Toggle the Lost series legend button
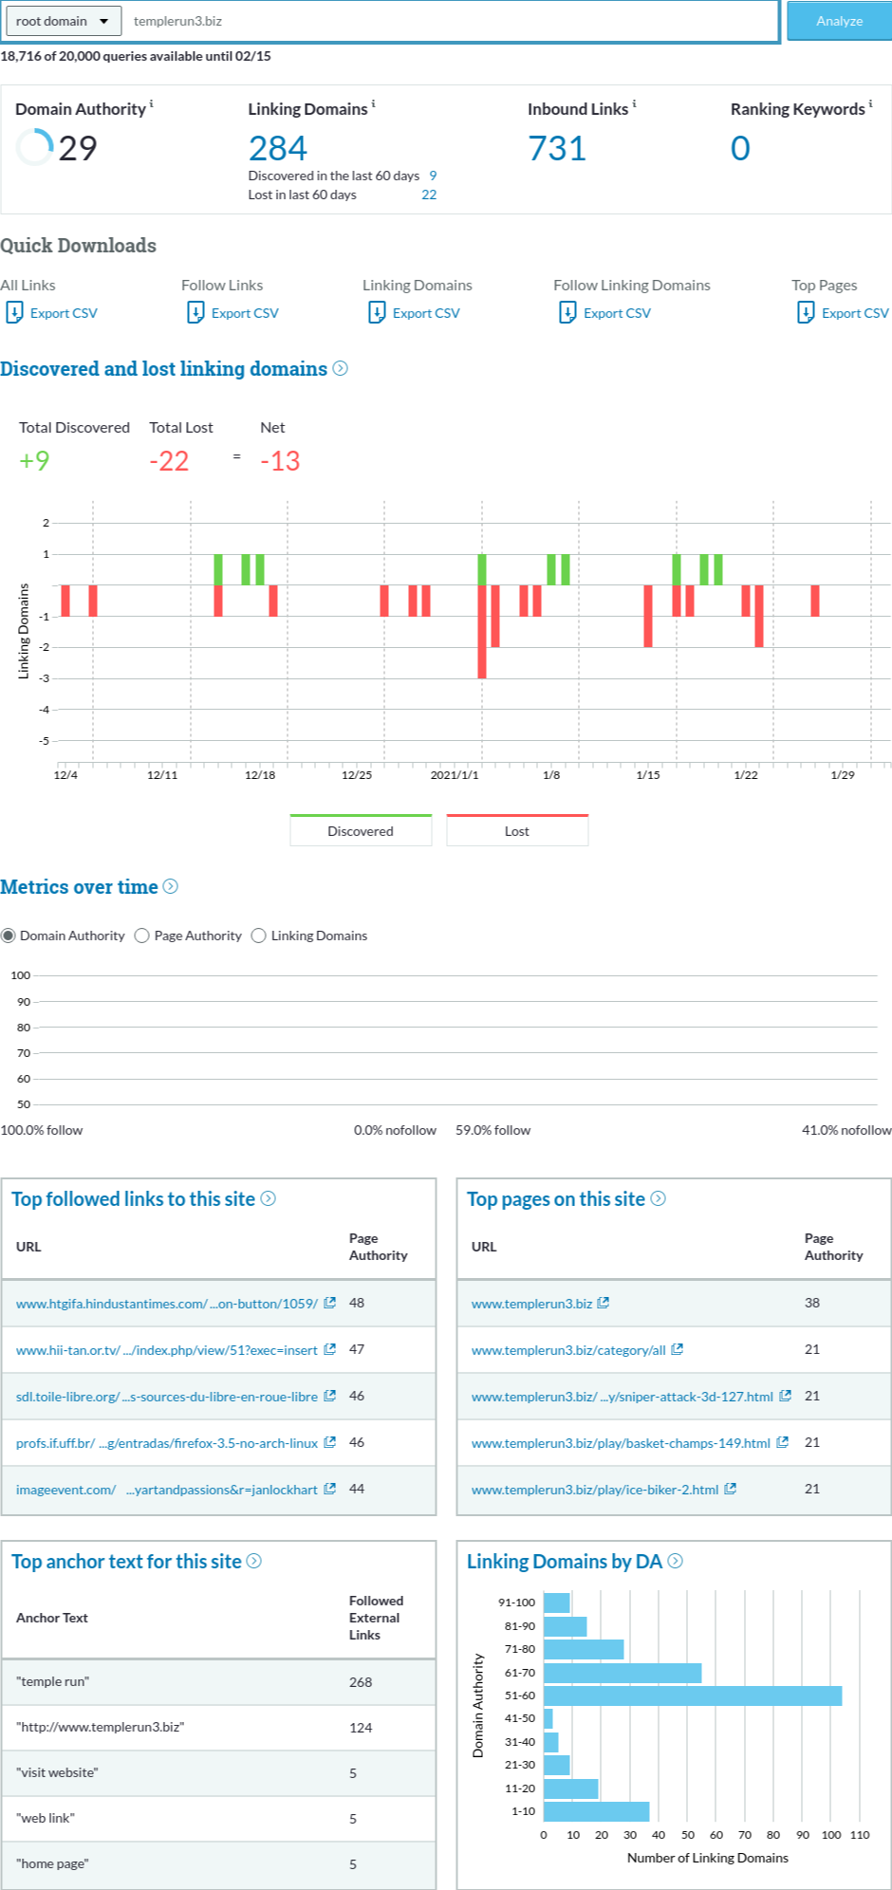The height and width of the screenshot is (1890, 892). [517, 830]
